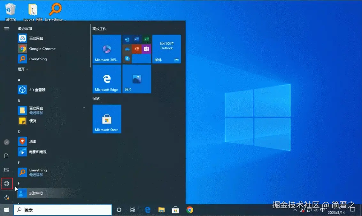Click the B letter group header

pyautogui.click(x=19, y=101)
